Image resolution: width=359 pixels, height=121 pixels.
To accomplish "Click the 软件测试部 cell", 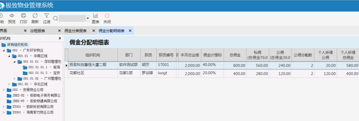I will [x=129, y=65].
